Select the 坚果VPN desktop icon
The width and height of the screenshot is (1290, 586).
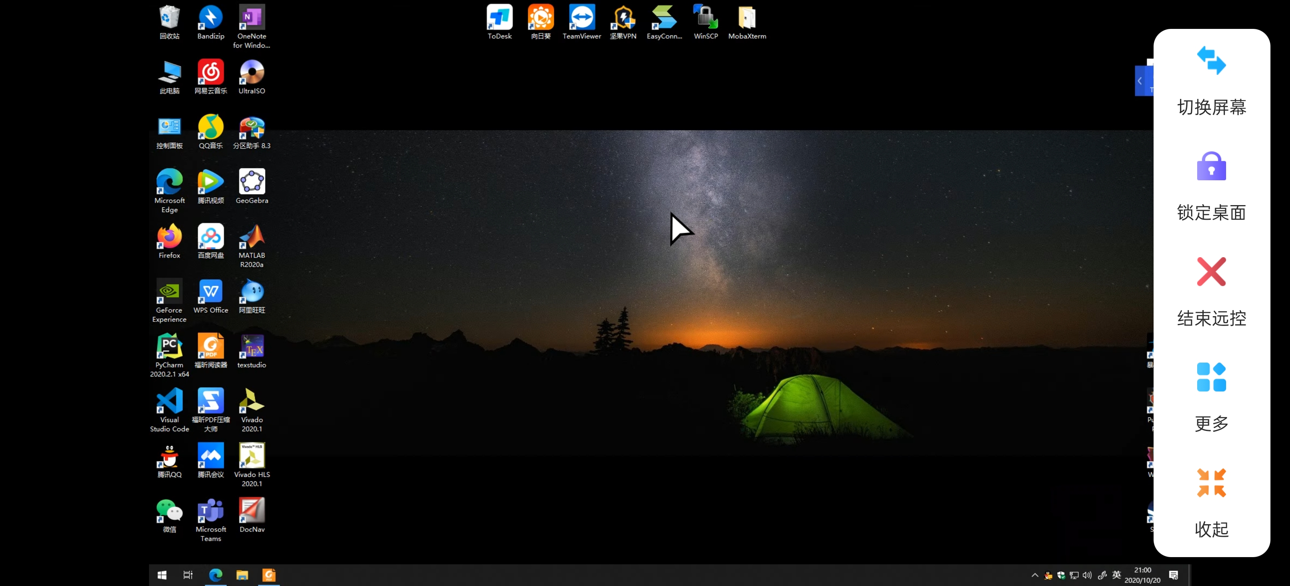pyautogui.click(x=623, y=22)
